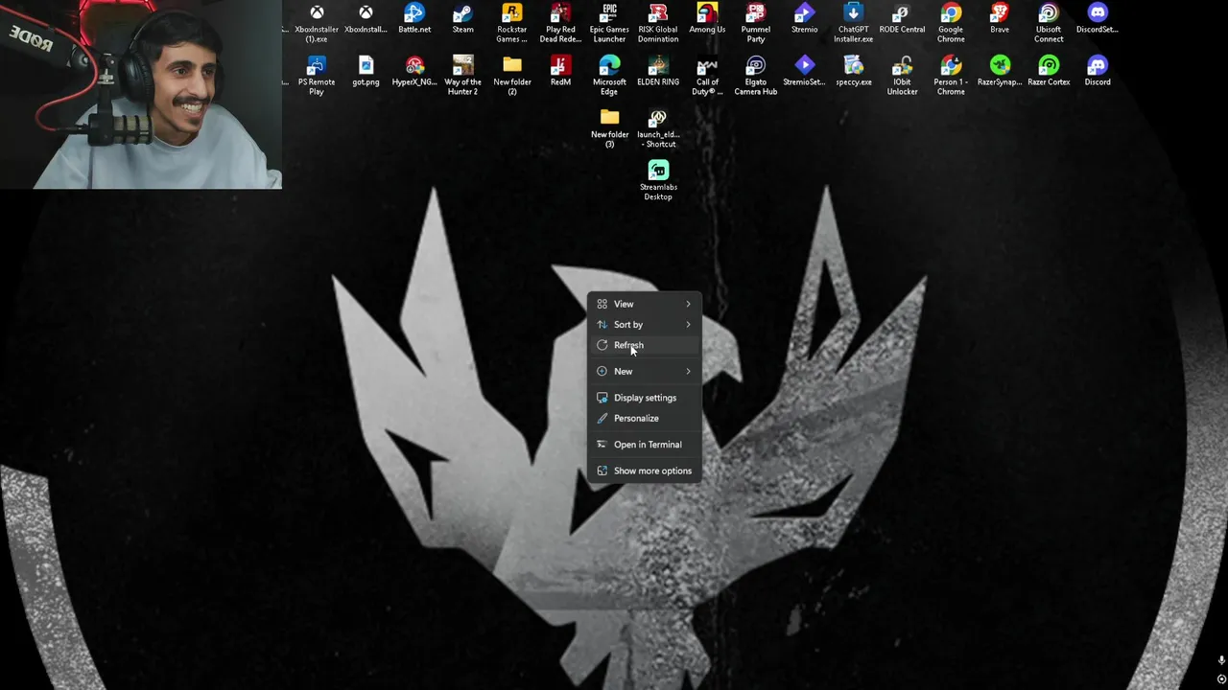Image resolution: width=1228 pixels, height=690 pixels.
Task: Choose Personalize in the context menu
Action: tap(644, 418)
